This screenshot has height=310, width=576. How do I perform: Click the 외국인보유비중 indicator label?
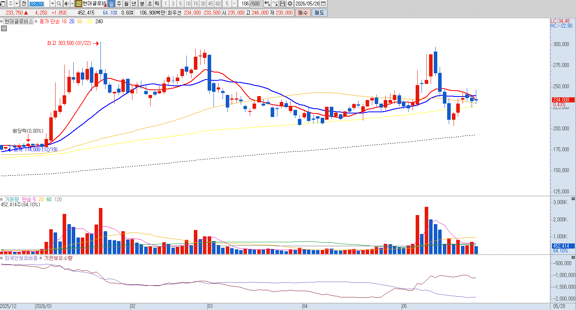(21, 258)
